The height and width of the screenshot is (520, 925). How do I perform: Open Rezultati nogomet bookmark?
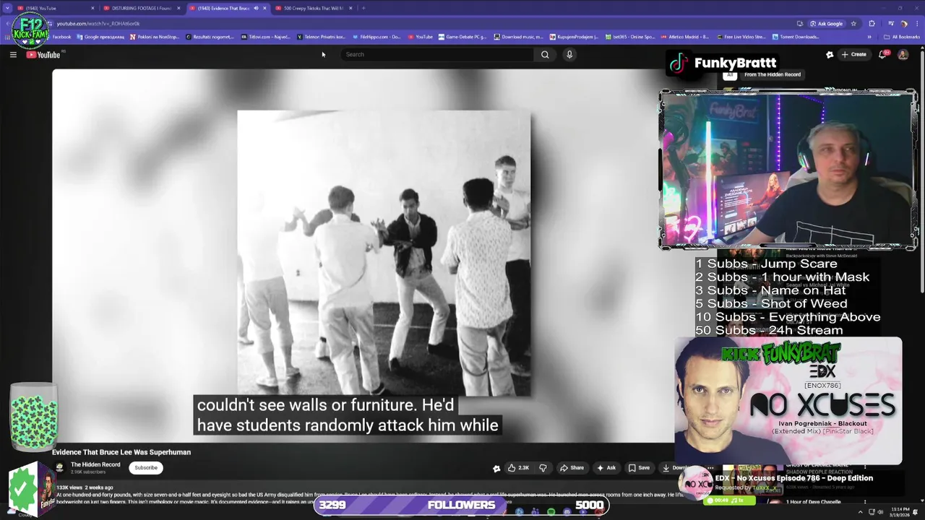tap(210, 37)
